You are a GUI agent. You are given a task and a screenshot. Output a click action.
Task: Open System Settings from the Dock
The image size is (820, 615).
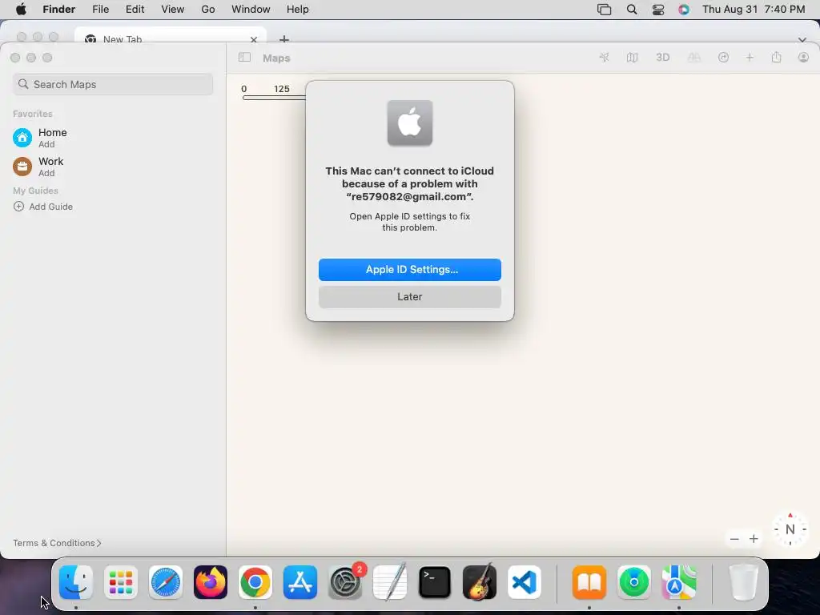point(345,582)
